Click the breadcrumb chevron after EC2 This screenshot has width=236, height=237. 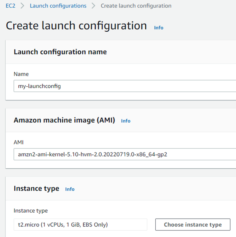22,6
